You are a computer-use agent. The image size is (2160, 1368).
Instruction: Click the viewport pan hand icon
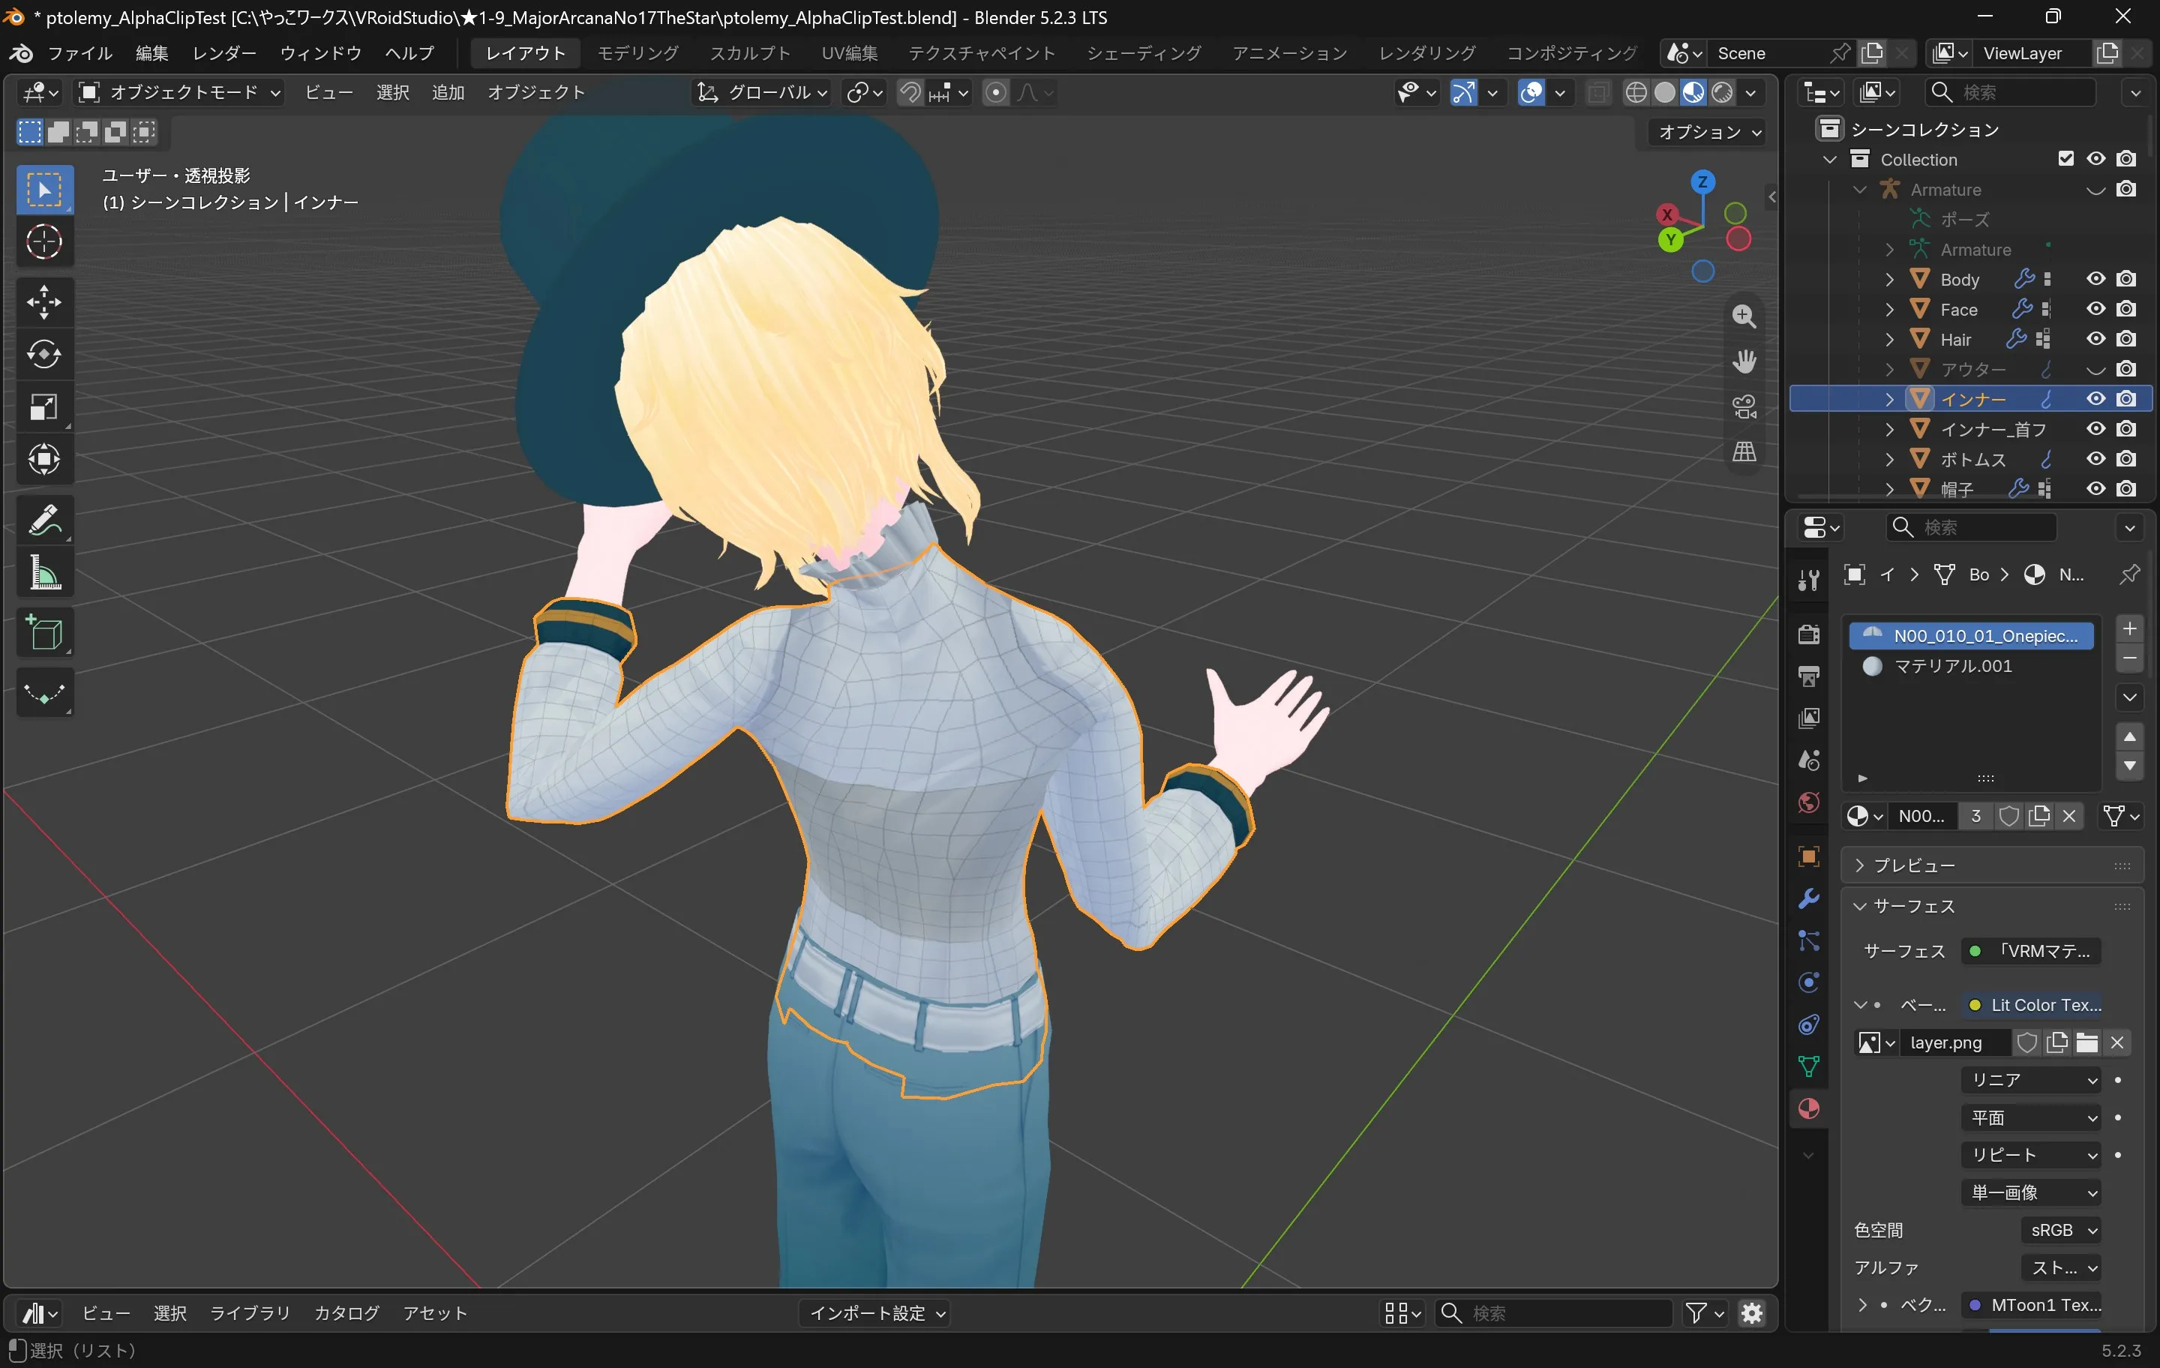(1744, 361)
